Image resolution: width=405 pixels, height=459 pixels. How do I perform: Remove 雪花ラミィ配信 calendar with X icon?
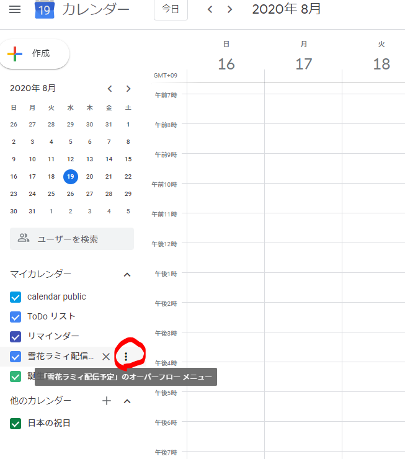106,357
